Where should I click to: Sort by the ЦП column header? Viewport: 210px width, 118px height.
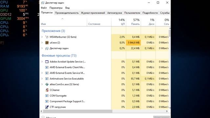(x=119, y=22)
